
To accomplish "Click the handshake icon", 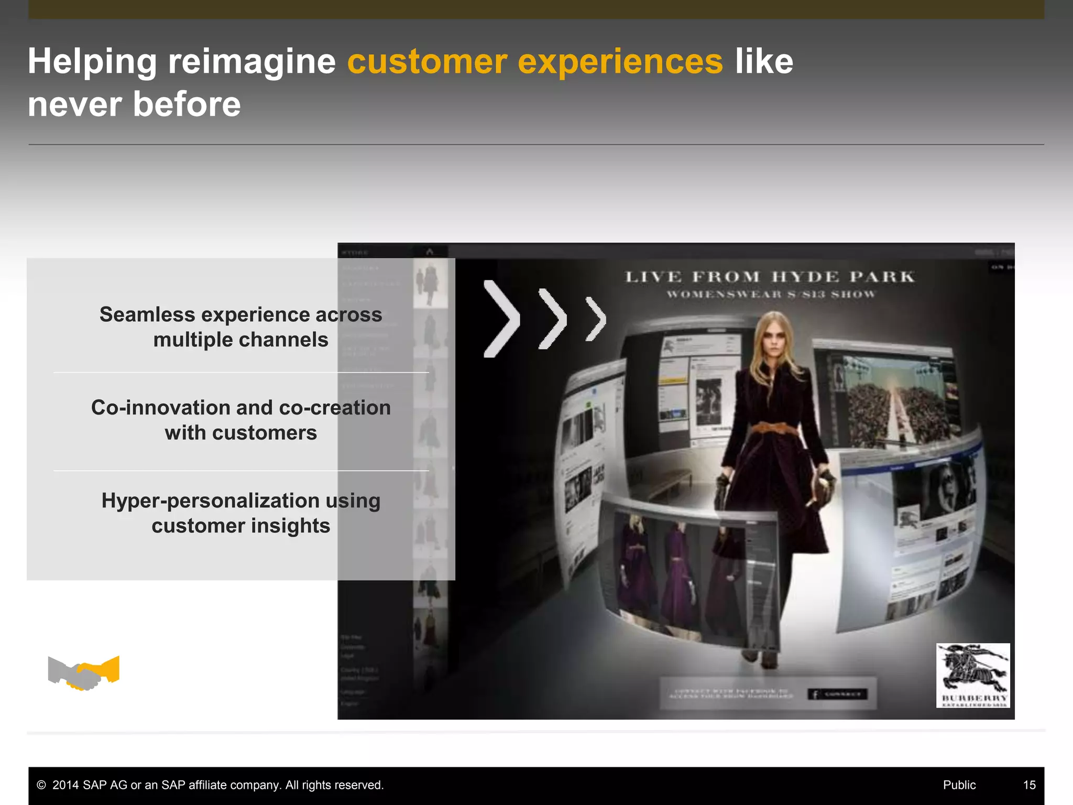I will click(84, 672).
